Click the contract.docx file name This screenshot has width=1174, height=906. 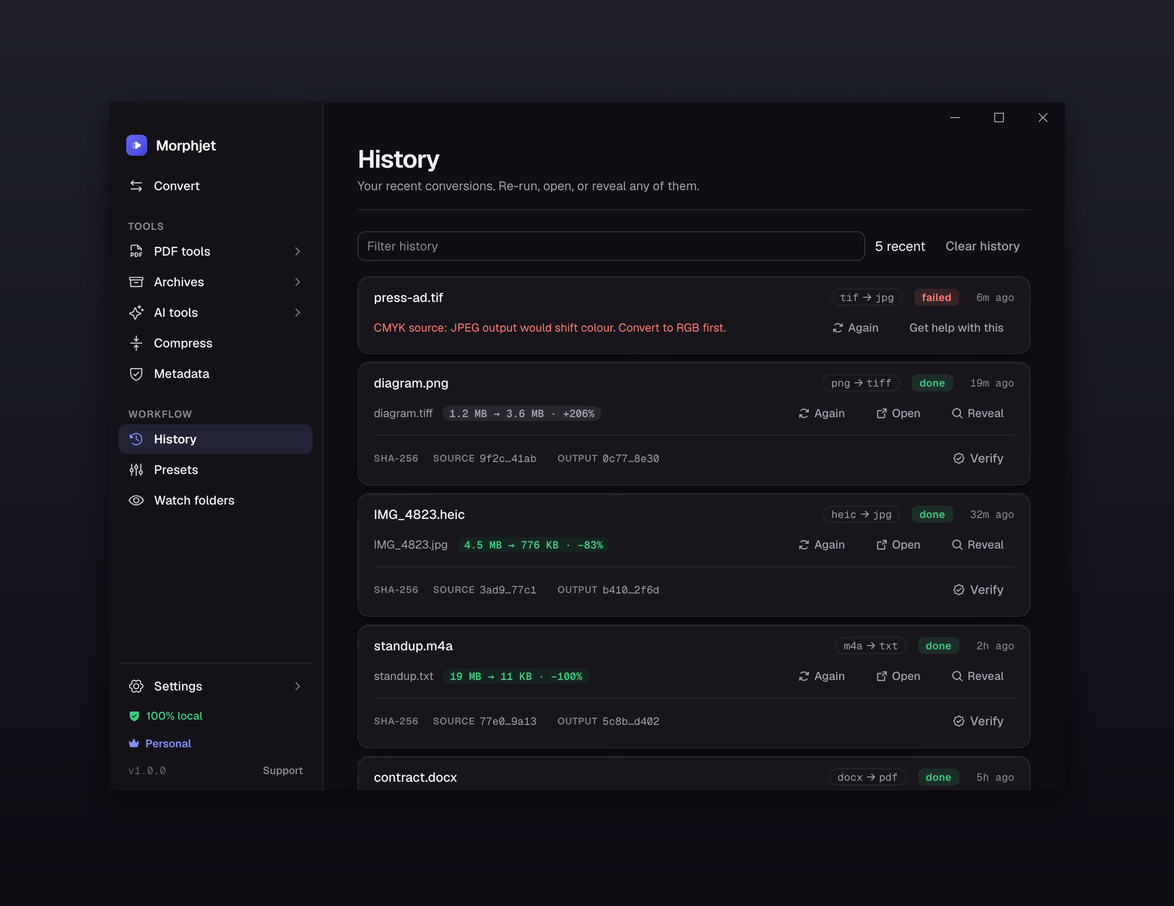click(415, 777)
